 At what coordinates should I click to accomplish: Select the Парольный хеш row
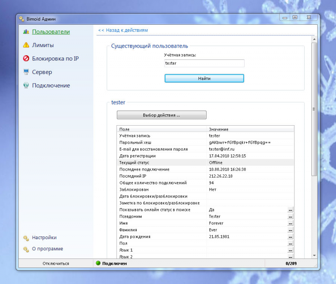click(x=206, y=143)
